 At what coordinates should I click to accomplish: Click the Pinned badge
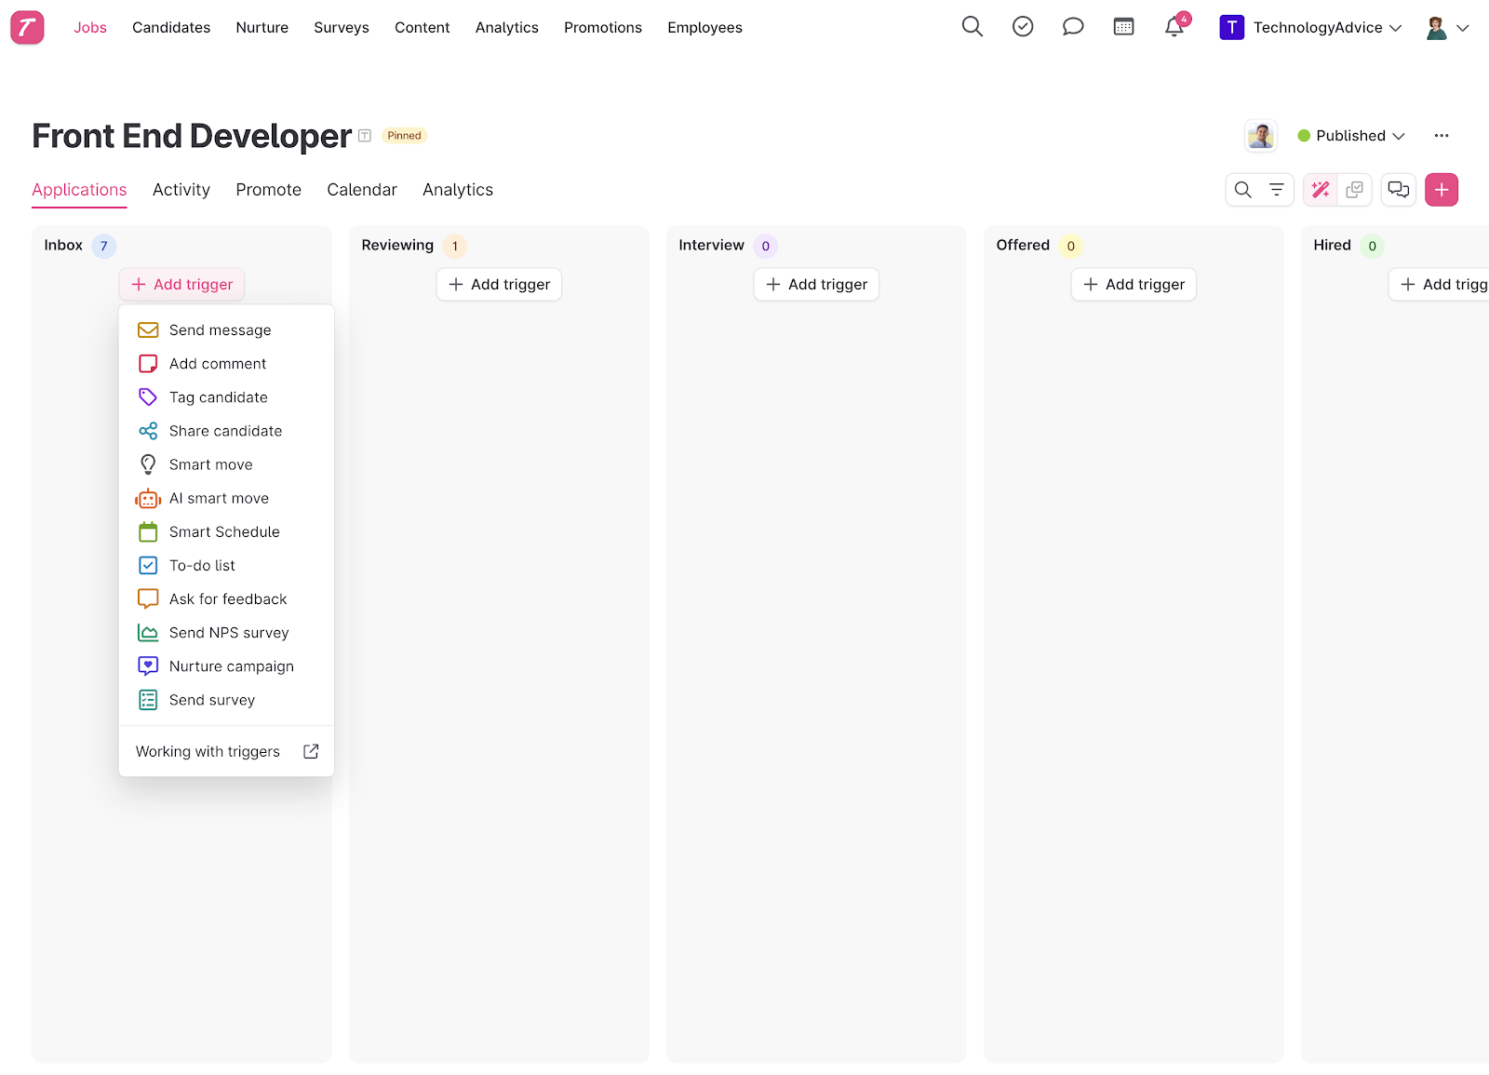point(404,136)
